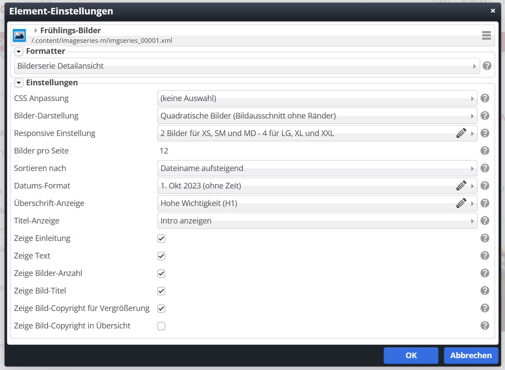Expand the Frühlings-Bilder resource details triangle
Image resolution: width=505 pixels, height=370 pixels.
pyautogui.click(x=35, y=30)
